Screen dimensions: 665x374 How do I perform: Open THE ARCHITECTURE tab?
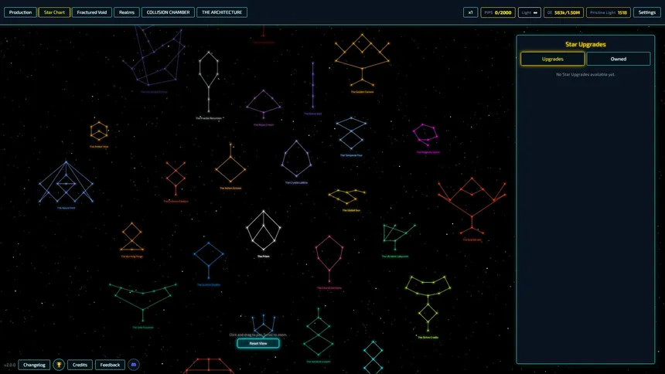[x=222, y=12]
